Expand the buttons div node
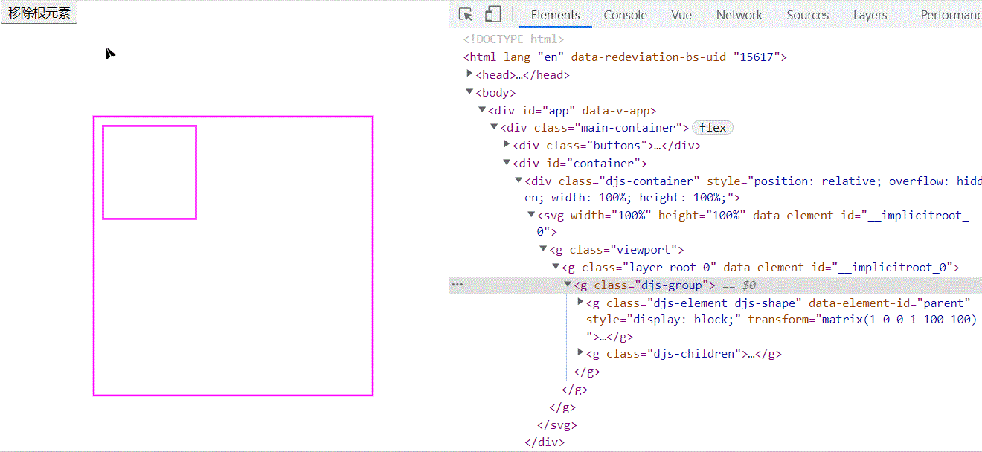982x452 pixels. point(506,145)
